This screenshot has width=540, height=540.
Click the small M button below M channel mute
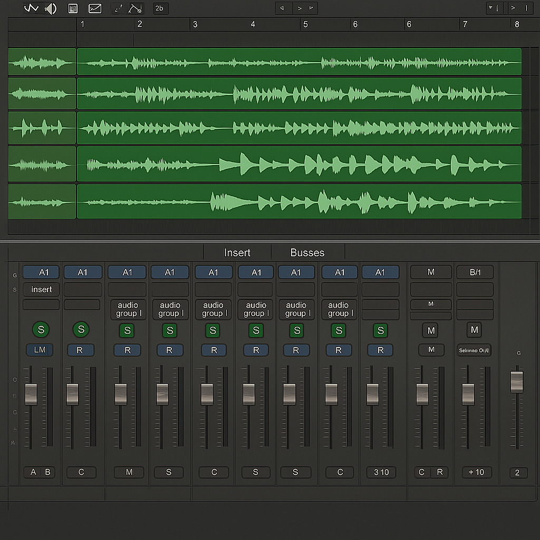point(431,350)
